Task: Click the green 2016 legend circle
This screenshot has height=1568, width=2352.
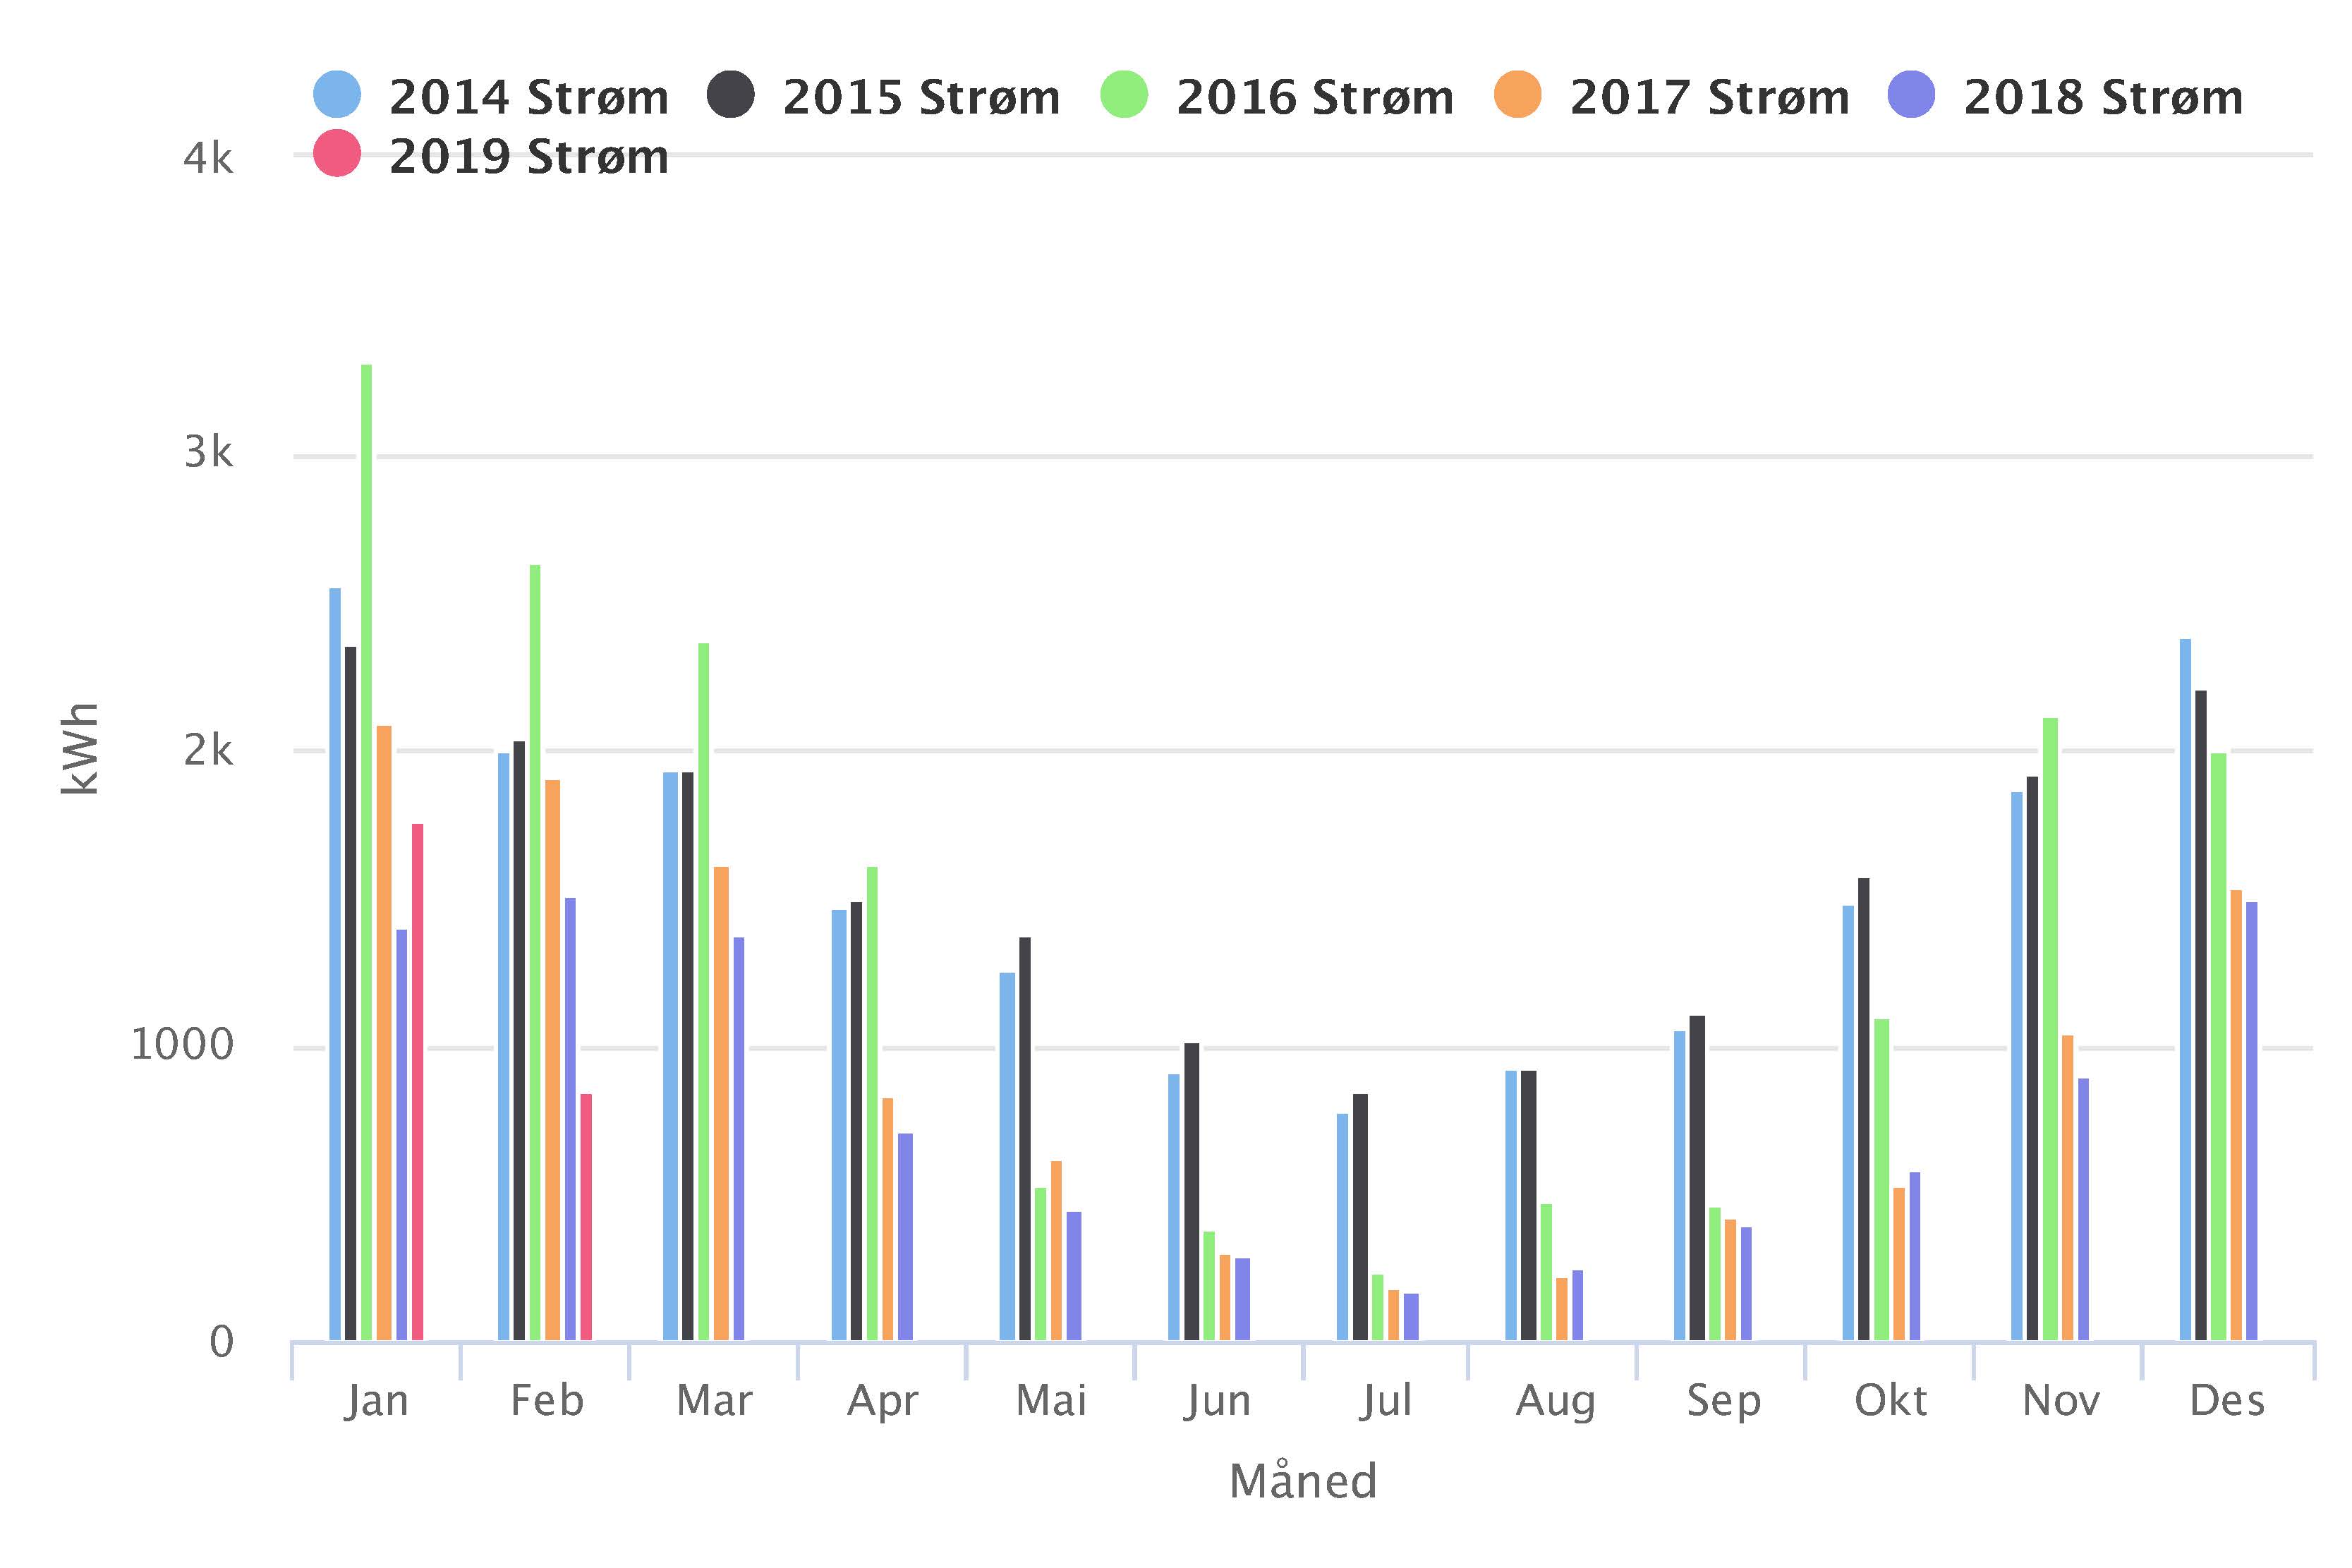Action: click(1124, 95)
